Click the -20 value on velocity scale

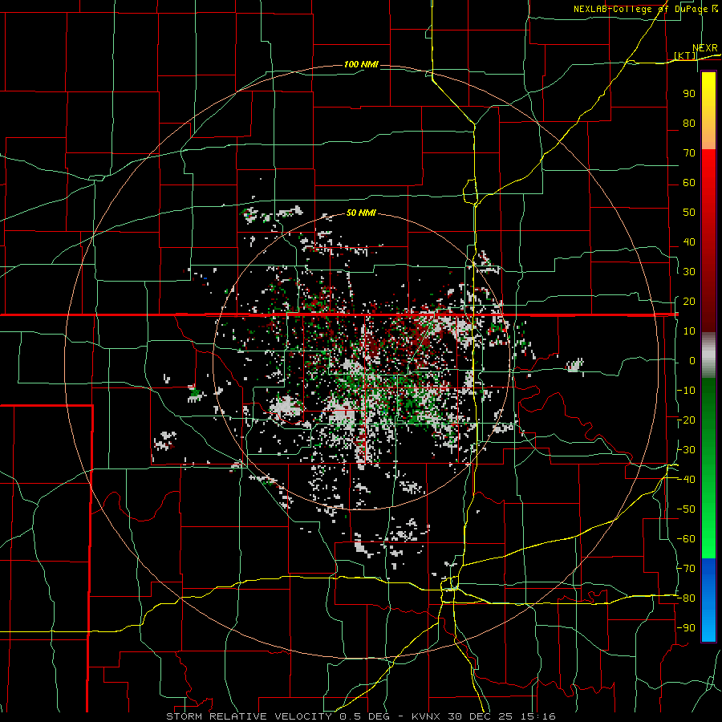(x=686, y=420)
